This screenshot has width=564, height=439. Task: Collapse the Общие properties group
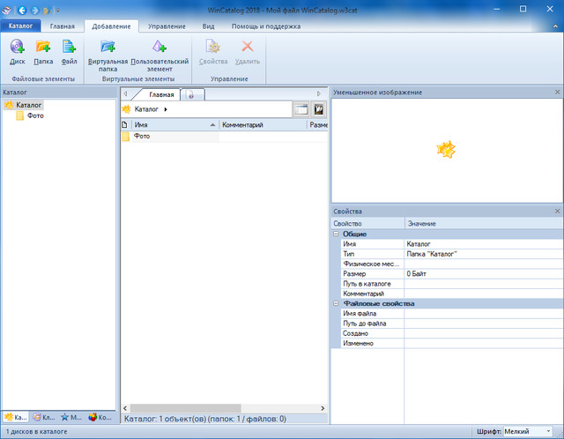coord(336,234)
